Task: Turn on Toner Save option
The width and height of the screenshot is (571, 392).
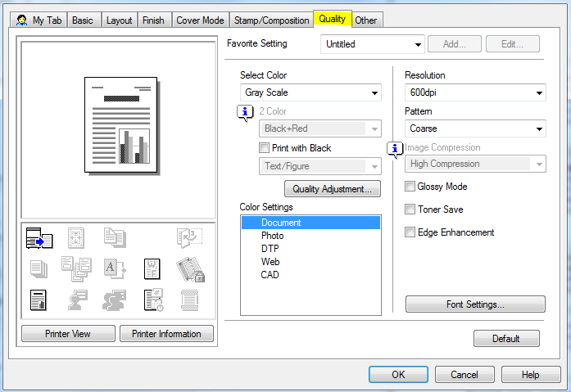Action: point(410,210)
